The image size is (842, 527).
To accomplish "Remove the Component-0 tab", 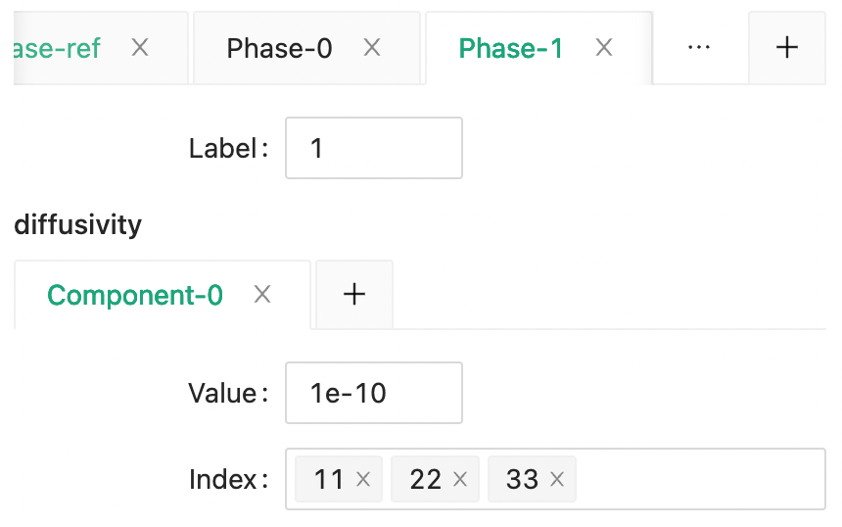I will pos(262,295).
